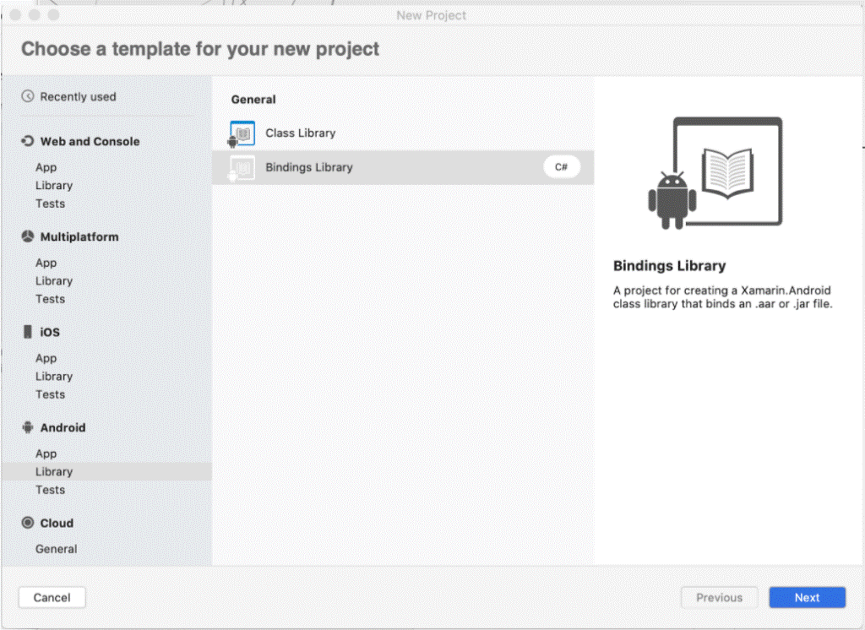Image resolution: width=865 pixels, height=630 pixels.
Task: Click the Android robot icon in sidebar
Action: pyautogui.click(x=28, y=427)
